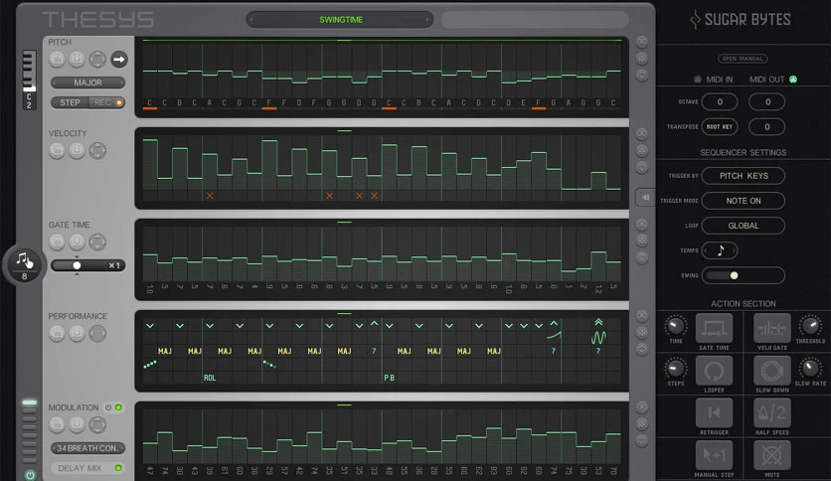Click the first X mark in the velocity lane
Viewport: 831px width, 481px height.
pyautogui.click(x=210, y=196)
